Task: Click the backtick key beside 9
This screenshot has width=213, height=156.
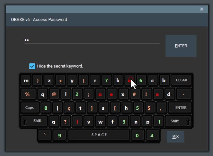Action: coord(45,135)
